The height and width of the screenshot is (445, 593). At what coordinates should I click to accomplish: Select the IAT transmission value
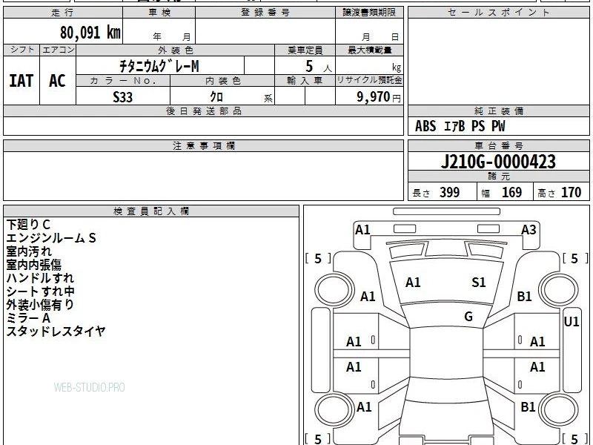21,81
